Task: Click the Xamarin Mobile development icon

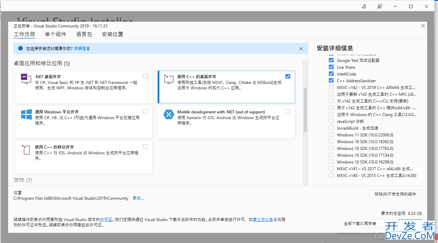Action: pyautogui.click(x=168, y=114)
